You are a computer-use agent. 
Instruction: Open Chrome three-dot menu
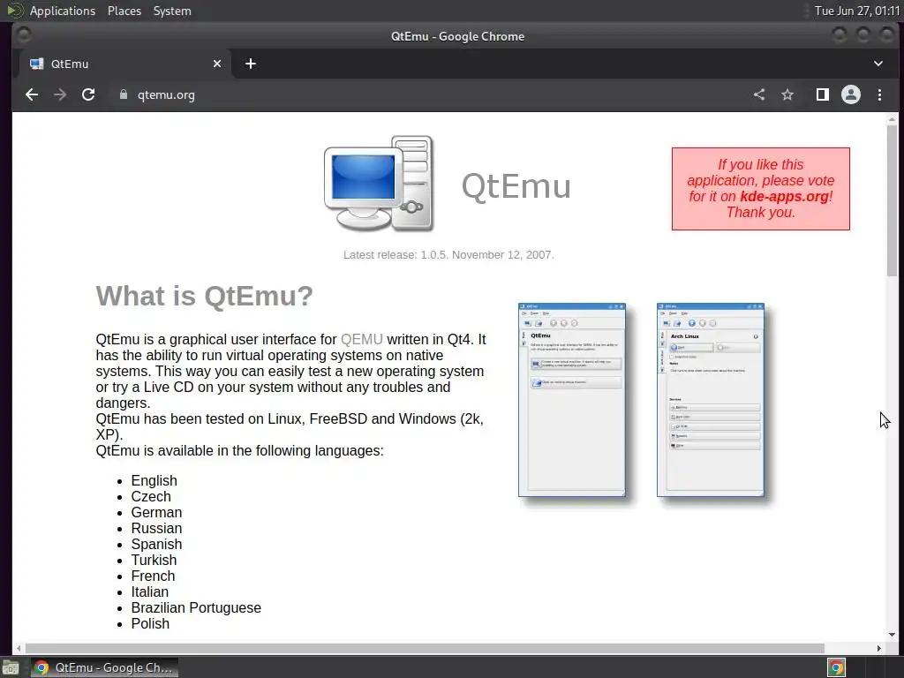point(879,94)
